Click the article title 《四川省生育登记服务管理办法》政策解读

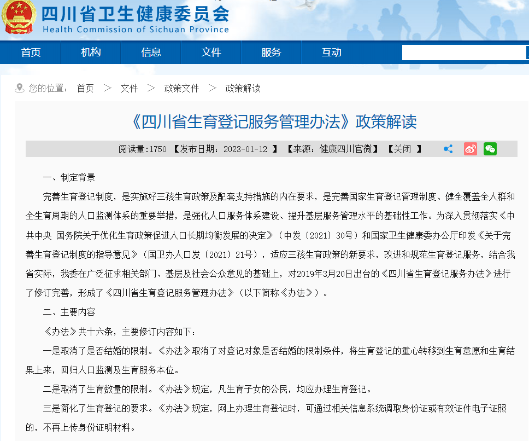(274, 121)
